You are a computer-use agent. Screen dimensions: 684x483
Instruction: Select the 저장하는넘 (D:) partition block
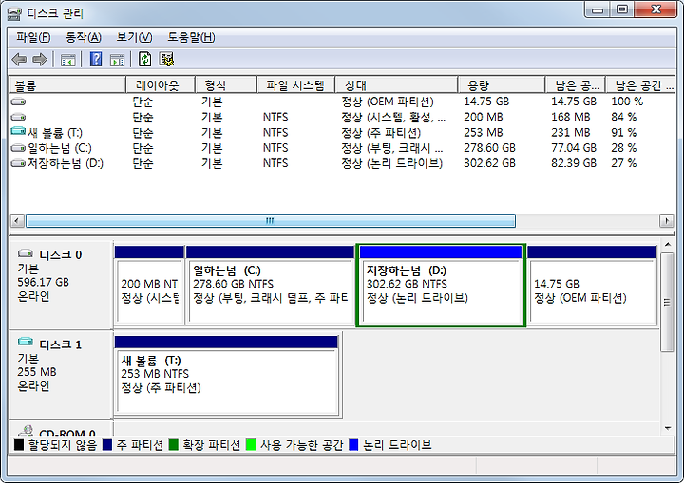(x=441, y=285)
